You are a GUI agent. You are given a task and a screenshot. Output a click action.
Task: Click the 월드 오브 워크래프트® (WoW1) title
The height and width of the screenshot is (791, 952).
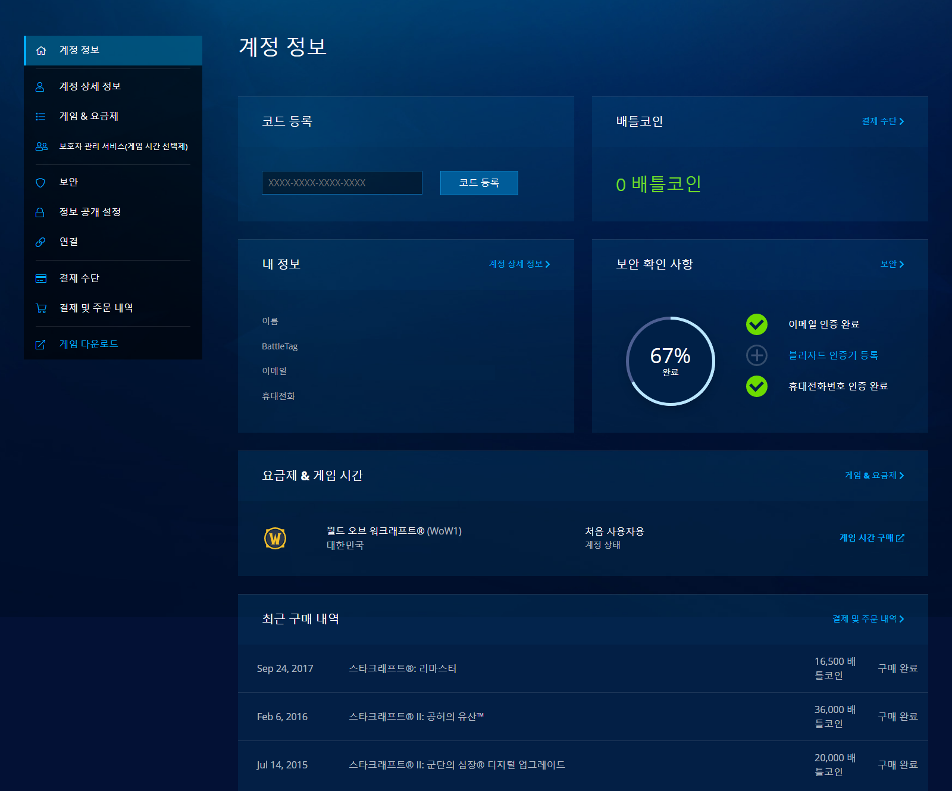pyautogui.click(x=394, y=531)
